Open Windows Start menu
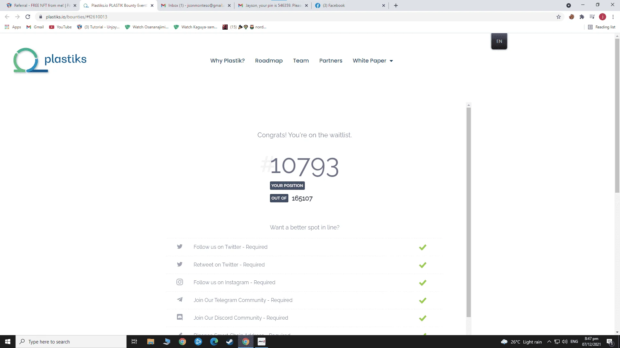The width and height of the screenshot is (620, 348). 8,342
